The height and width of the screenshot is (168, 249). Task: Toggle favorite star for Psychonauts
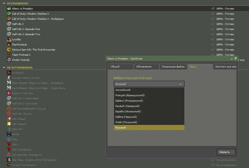click(x=213, y=44)
